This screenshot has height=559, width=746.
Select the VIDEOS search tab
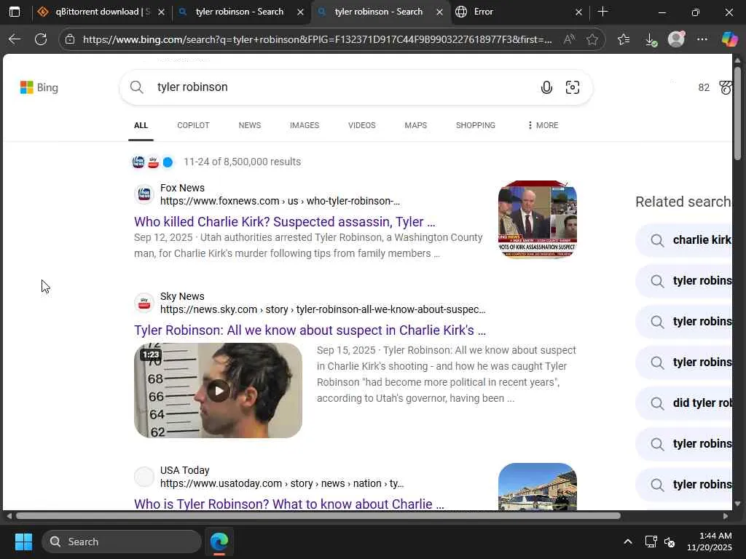click(x=361, y=125)
